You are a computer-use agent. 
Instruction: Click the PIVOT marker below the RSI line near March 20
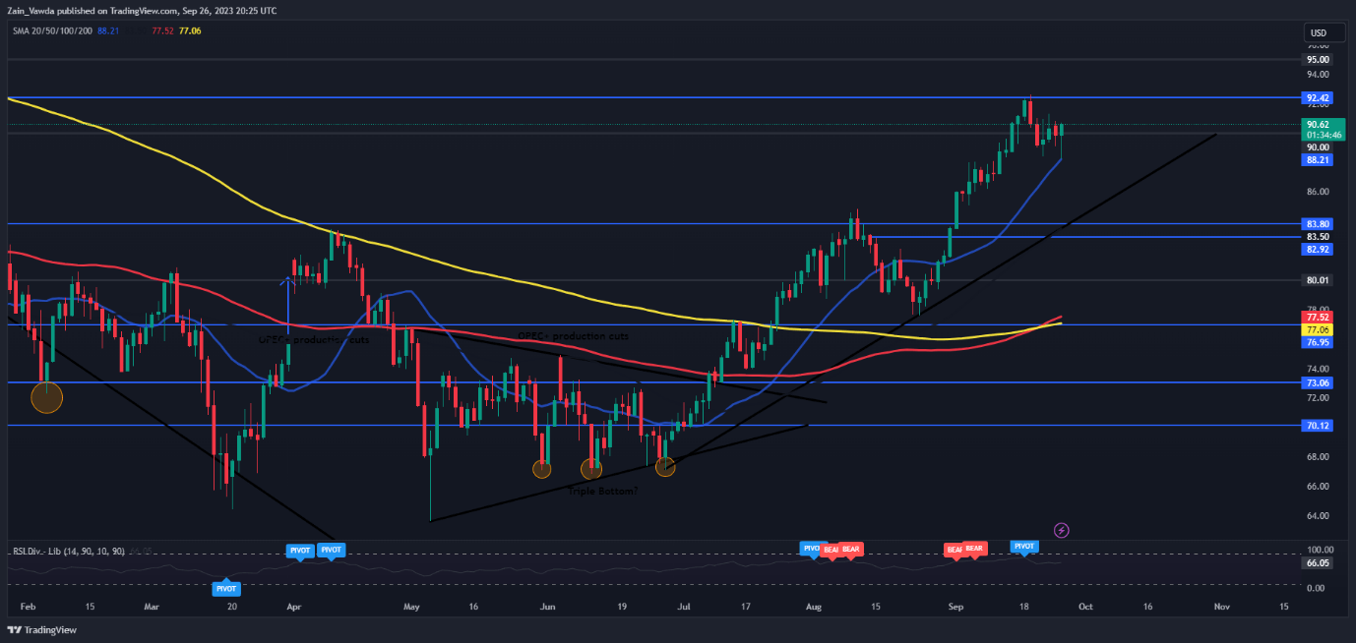(x=226, y=588)
